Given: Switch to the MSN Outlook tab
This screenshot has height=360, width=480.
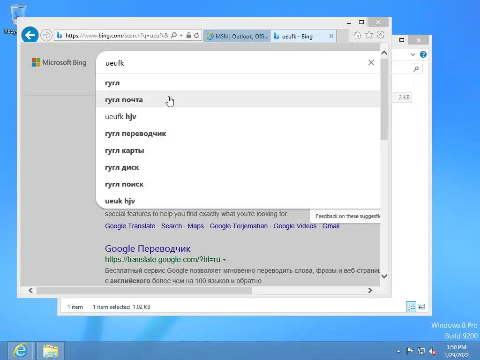Looking at the screenshot, I should (x=237, y=36).
